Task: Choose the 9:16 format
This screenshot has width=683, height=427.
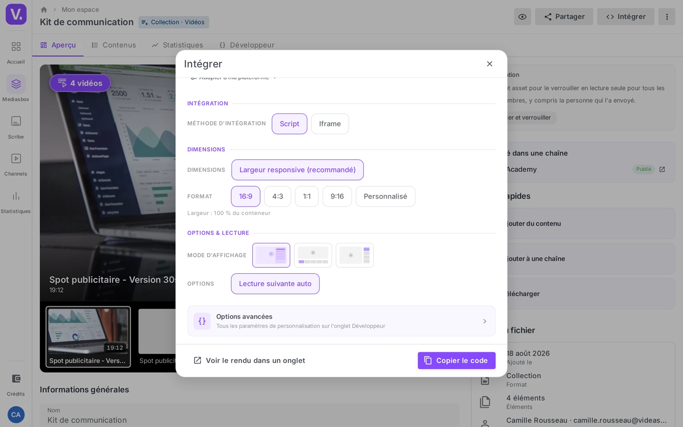Action: pos(337,196)
